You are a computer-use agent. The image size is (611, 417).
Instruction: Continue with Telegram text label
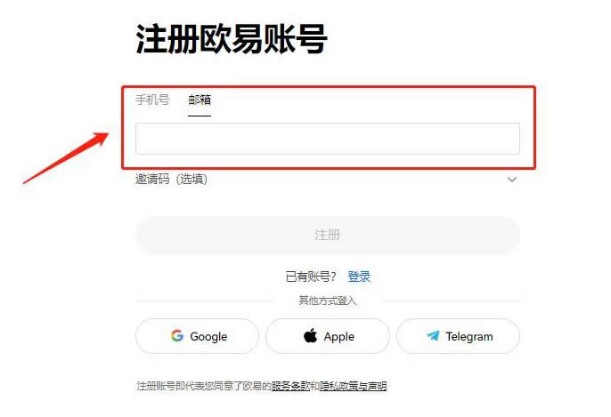point(469,336)
